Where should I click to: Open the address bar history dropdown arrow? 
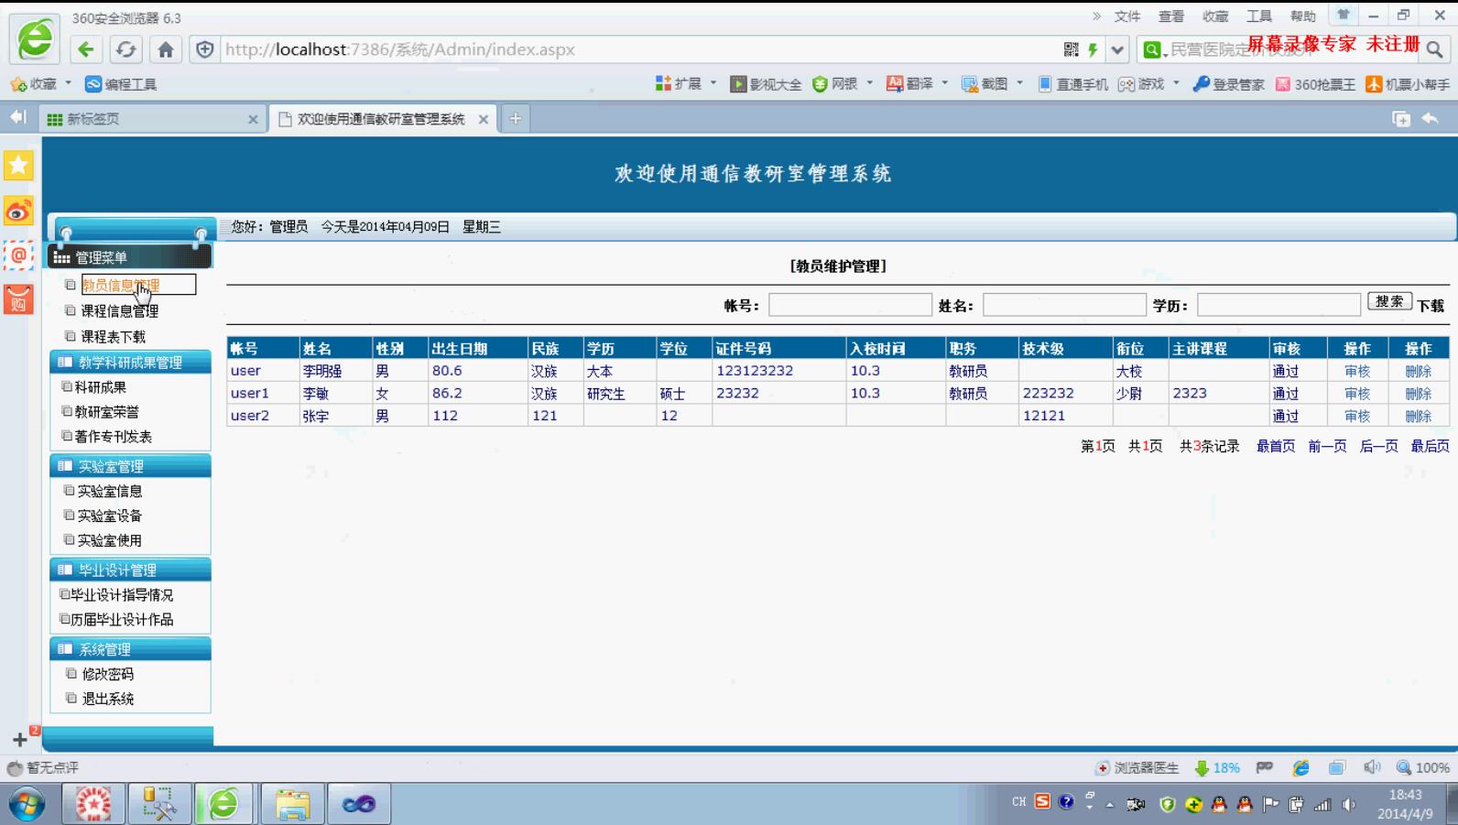pos(1117,49)
